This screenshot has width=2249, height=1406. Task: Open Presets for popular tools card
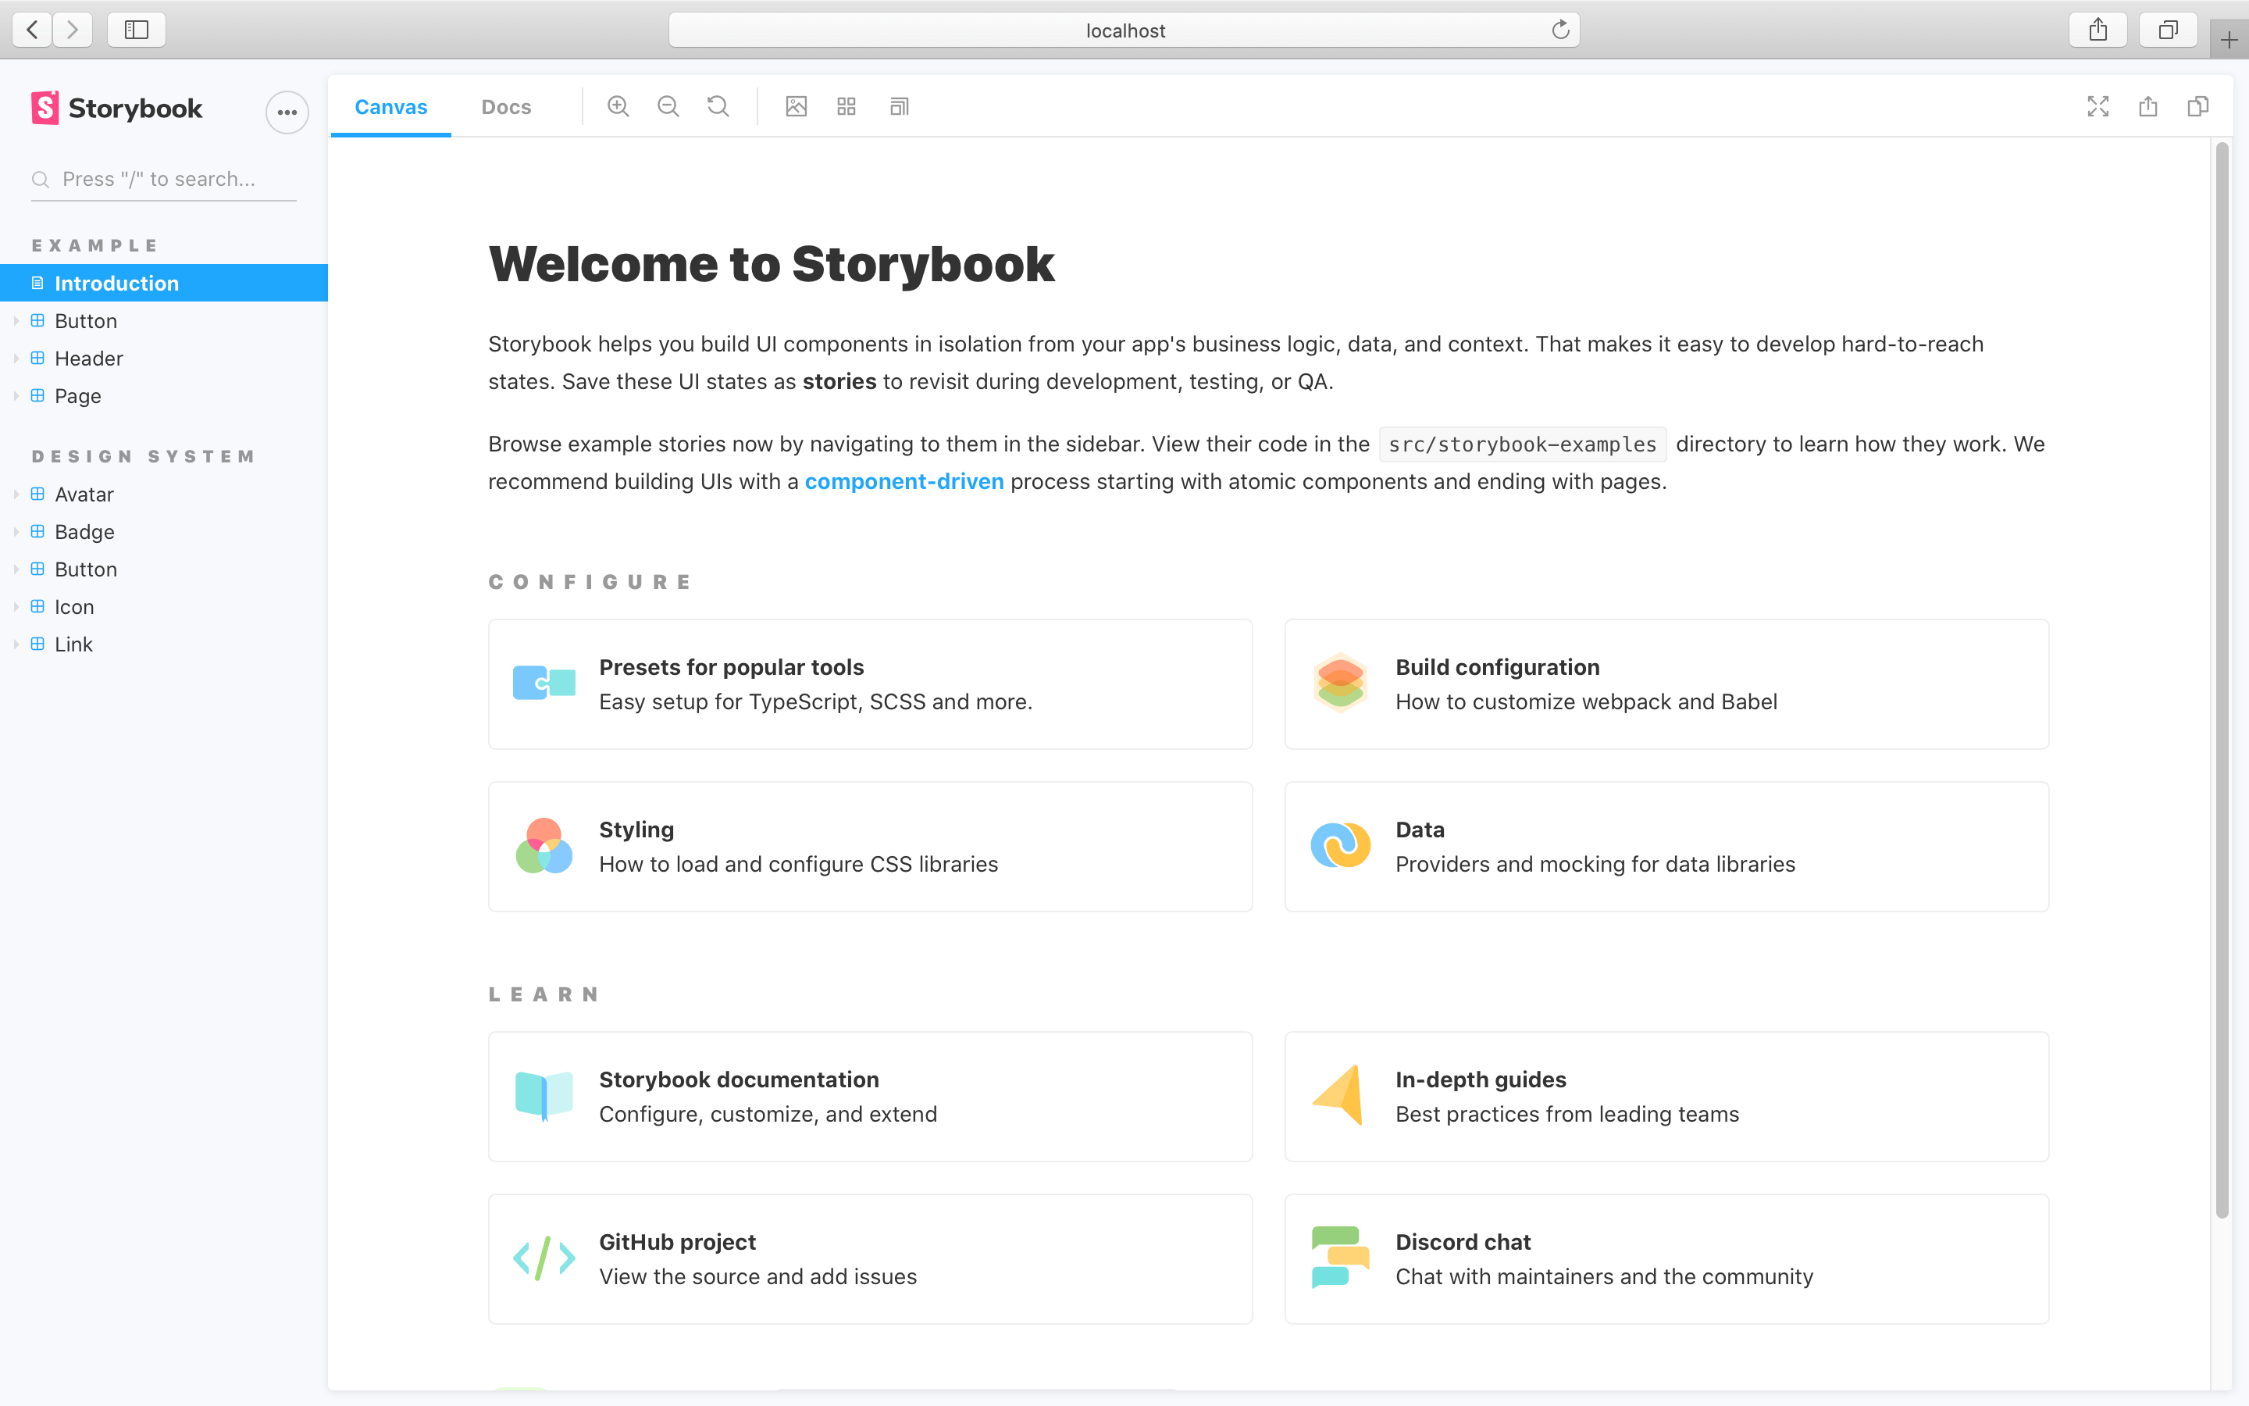pos(871,684)
